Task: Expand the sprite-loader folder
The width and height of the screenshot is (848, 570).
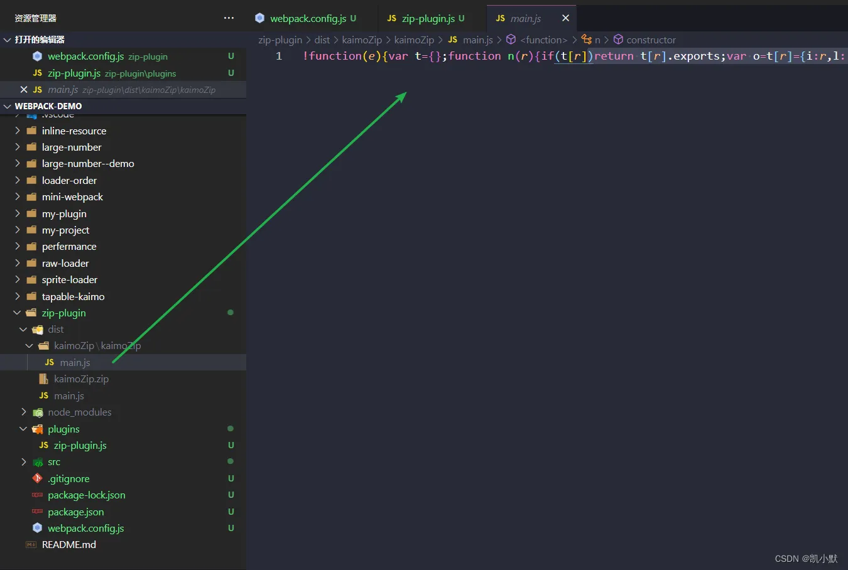Action: pos(18,279)
